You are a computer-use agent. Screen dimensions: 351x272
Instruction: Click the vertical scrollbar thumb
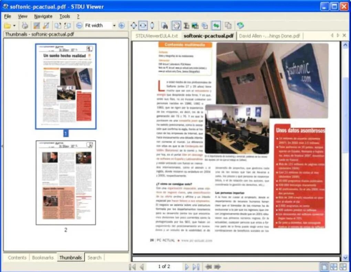[345, 115]
